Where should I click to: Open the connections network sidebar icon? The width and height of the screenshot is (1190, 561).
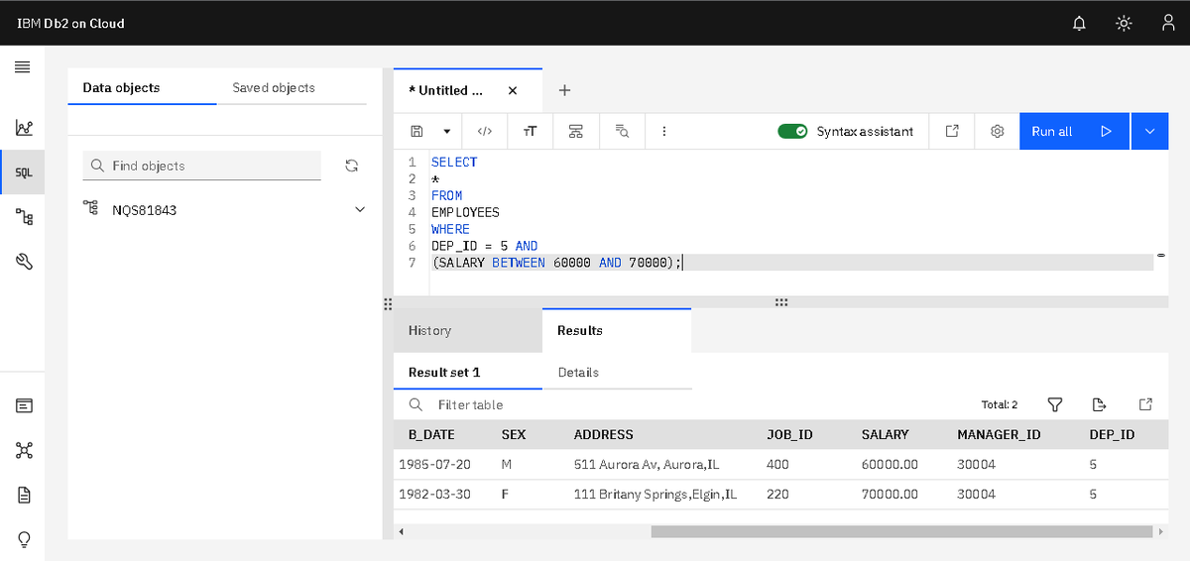pyautogui.click(x=24, y=450)
